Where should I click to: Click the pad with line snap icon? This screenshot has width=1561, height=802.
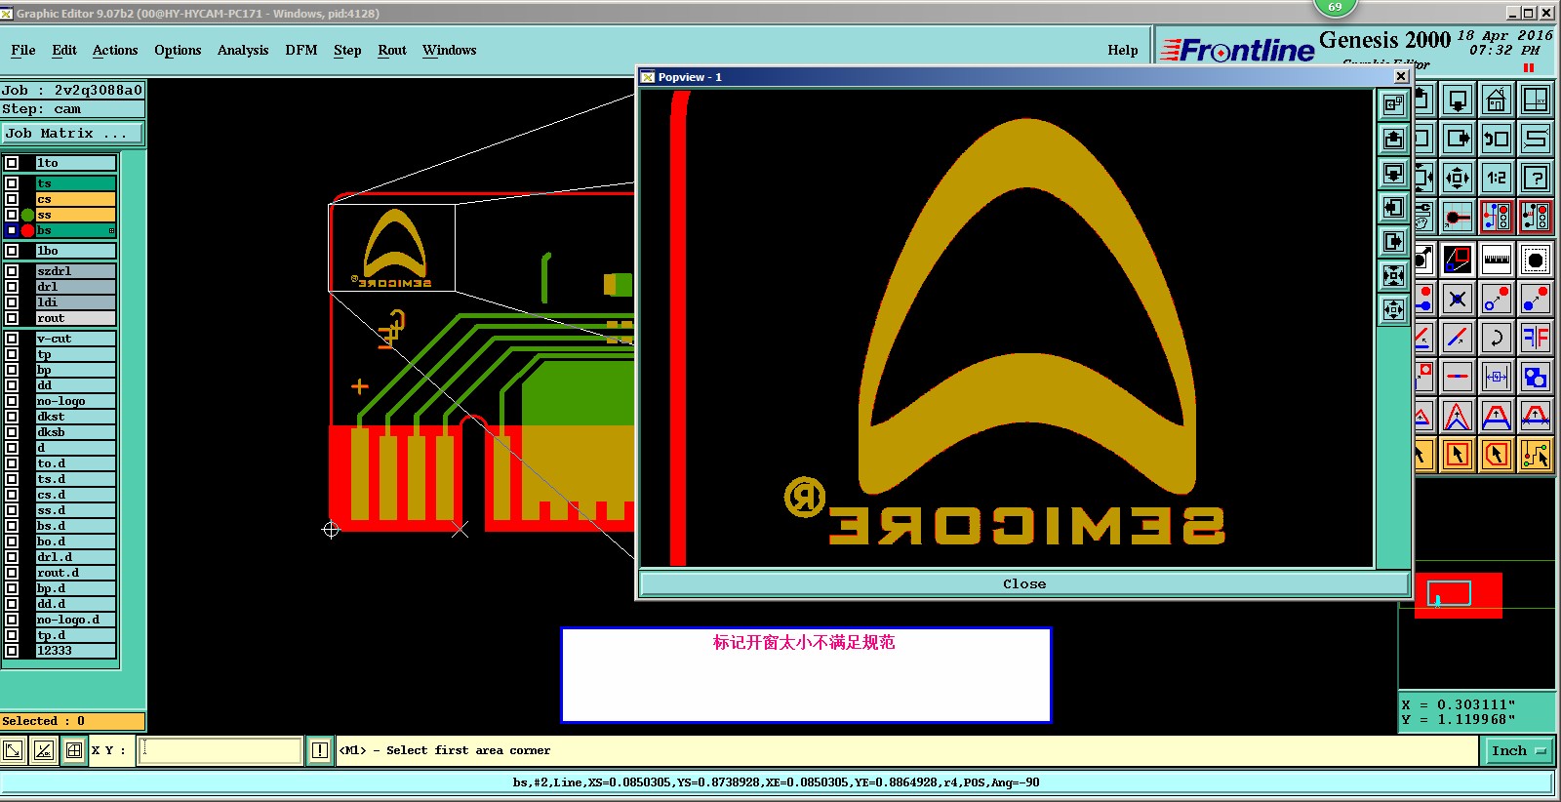pos(1458,217)
